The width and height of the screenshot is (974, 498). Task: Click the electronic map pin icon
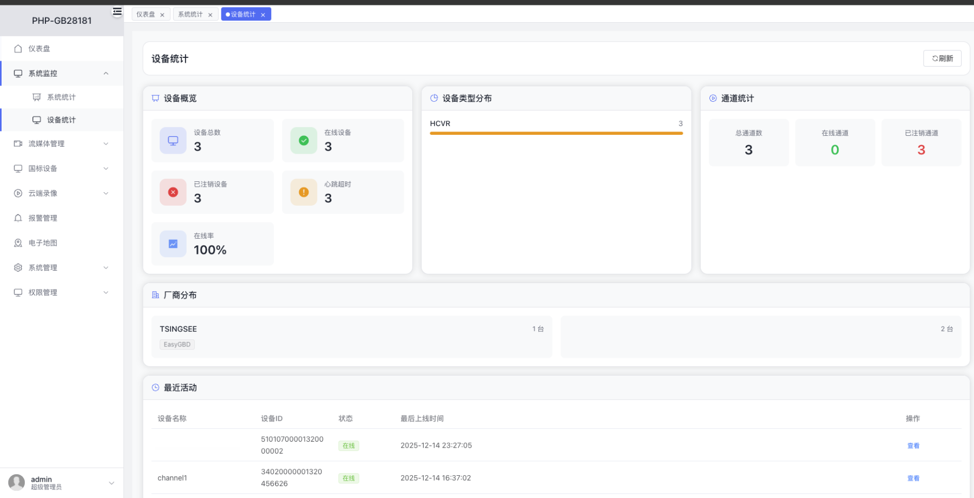pos(18,243)
